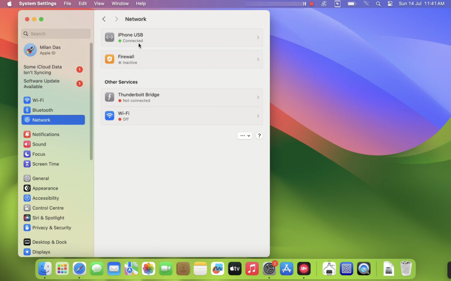Click the Focus moon icon
Viewport: 451px width, 281px height.
[27, 154]
